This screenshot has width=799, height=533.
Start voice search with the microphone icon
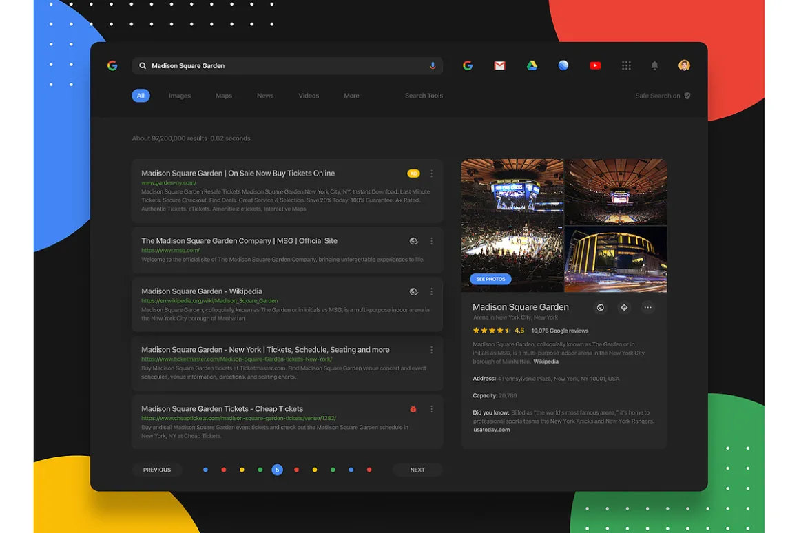pos(432,65)
